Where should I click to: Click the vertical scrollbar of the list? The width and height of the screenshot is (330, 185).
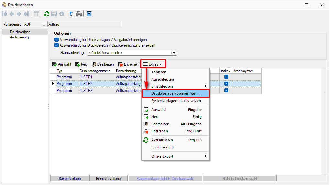tap(324, 121)
